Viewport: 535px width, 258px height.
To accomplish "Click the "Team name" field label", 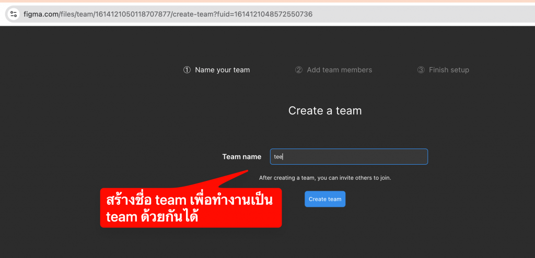I will (241, 156).
